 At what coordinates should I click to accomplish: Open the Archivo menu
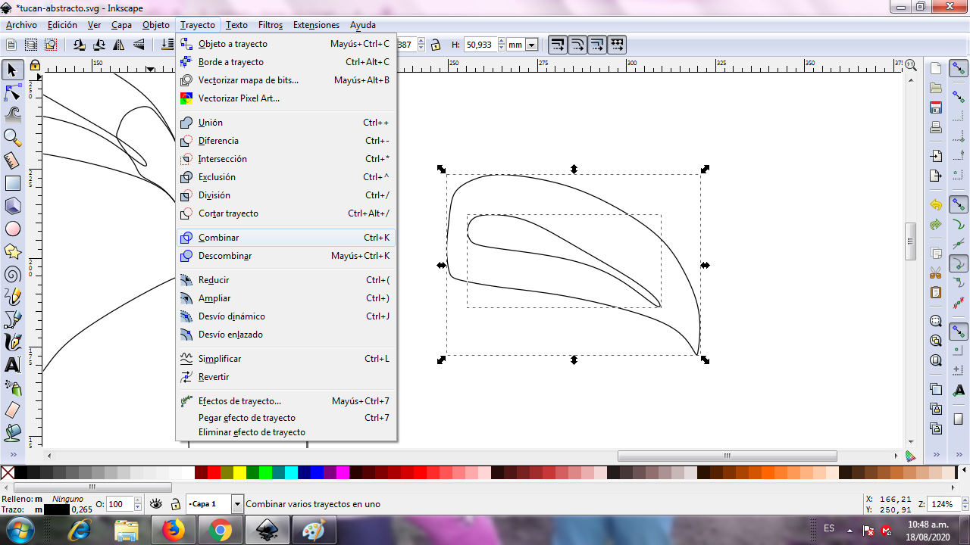(21, 25)
